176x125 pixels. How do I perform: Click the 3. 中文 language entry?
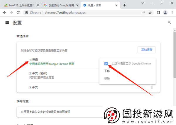tap(33, 87)
